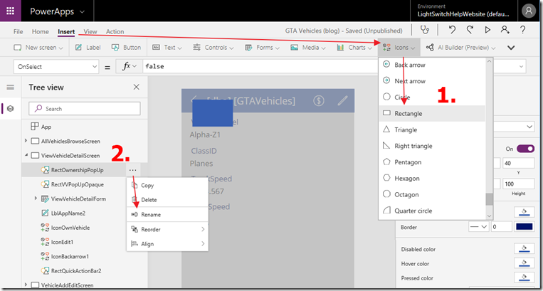This screenshot has height=291, width=543.
Task: Click the back arrow in app header
Action: tap(194, 100)
